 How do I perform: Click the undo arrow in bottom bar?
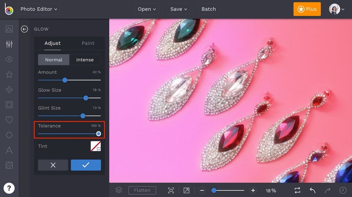coord(313,190)
